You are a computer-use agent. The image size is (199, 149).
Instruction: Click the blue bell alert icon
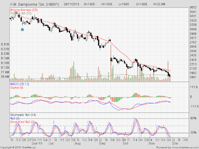[22, 29]
